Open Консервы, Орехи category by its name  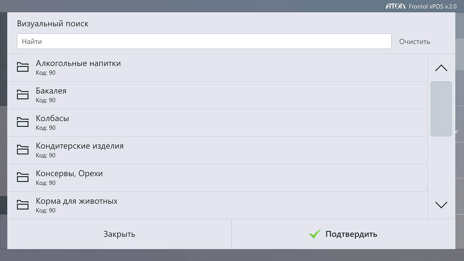[69, 174]
